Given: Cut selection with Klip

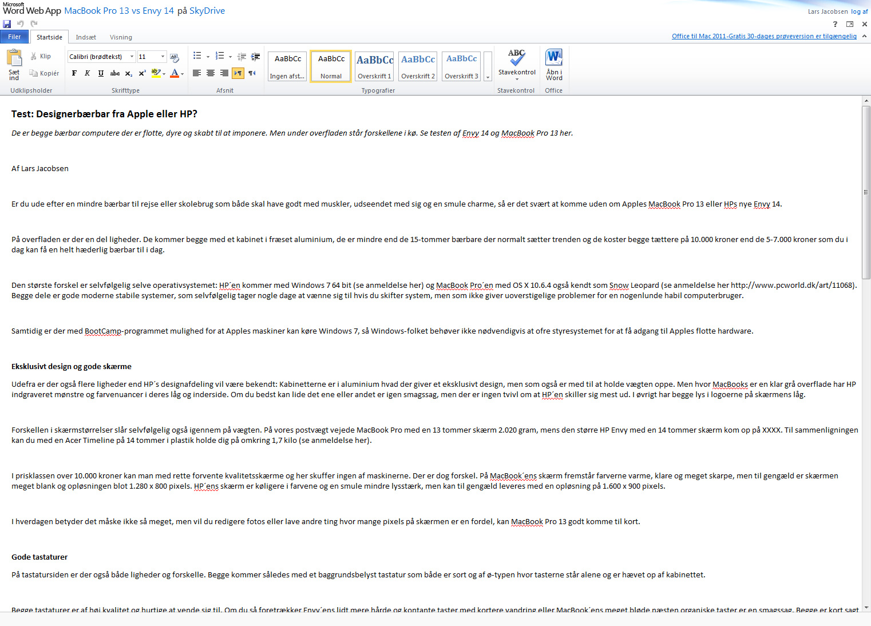Looking at the screenshot, I should point(41,56).
